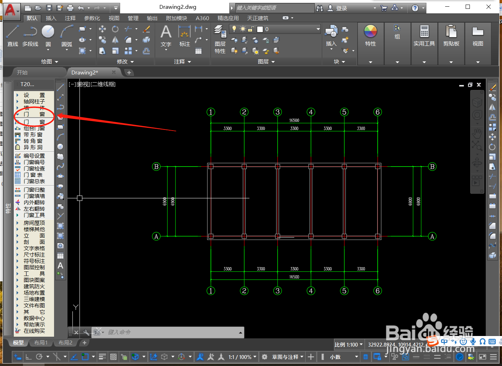Open the 插入 (Insert) ribbon tab
502x366 pixels.
click(51, 18)
